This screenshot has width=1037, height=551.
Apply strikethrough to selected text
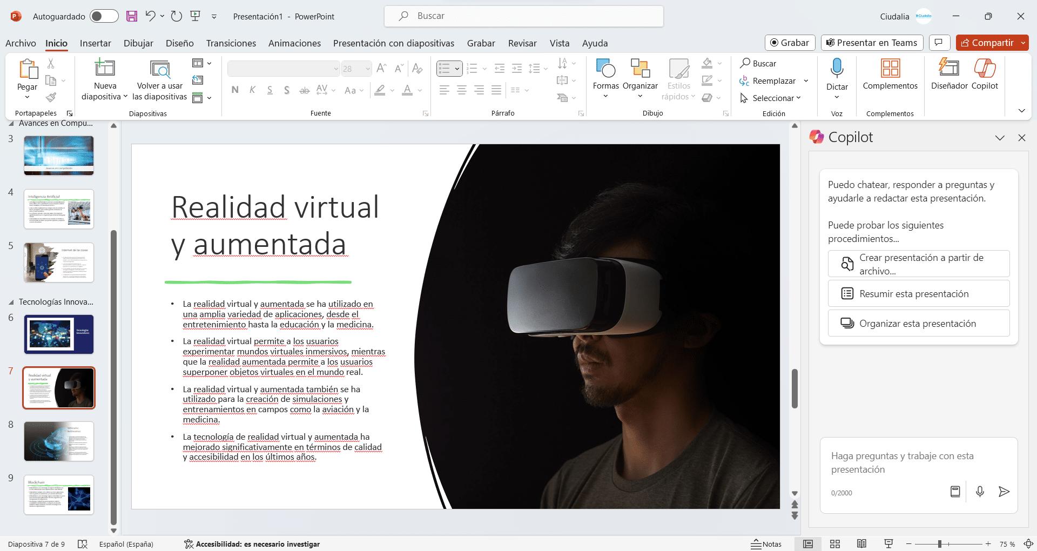point(304,90)
